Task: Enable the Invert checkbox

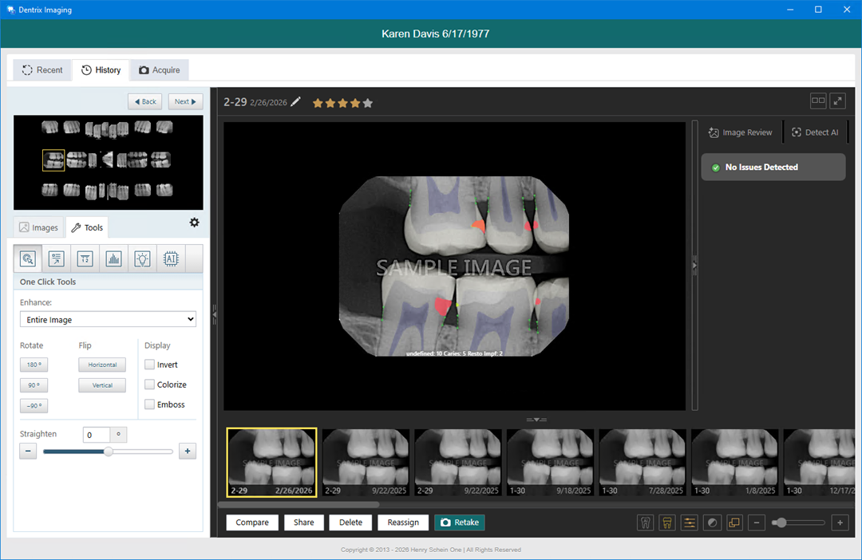Action: [x=149, y=365]
